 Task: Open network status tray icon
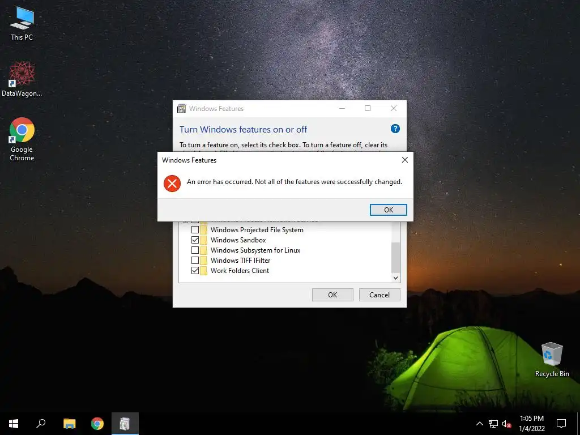pos(493,424)
